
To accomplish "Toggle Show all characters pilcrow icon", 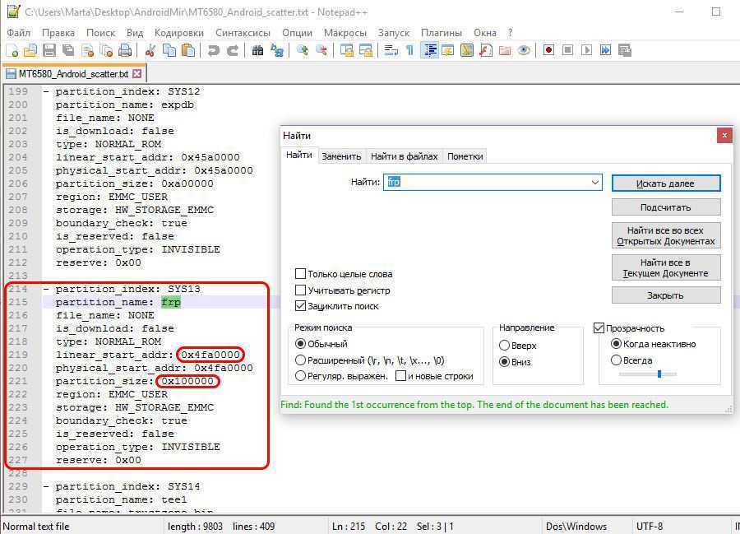I will pos(409,50).
